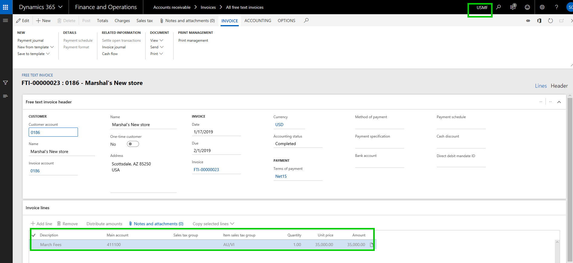Open in Microsoft Office icon

539,21
